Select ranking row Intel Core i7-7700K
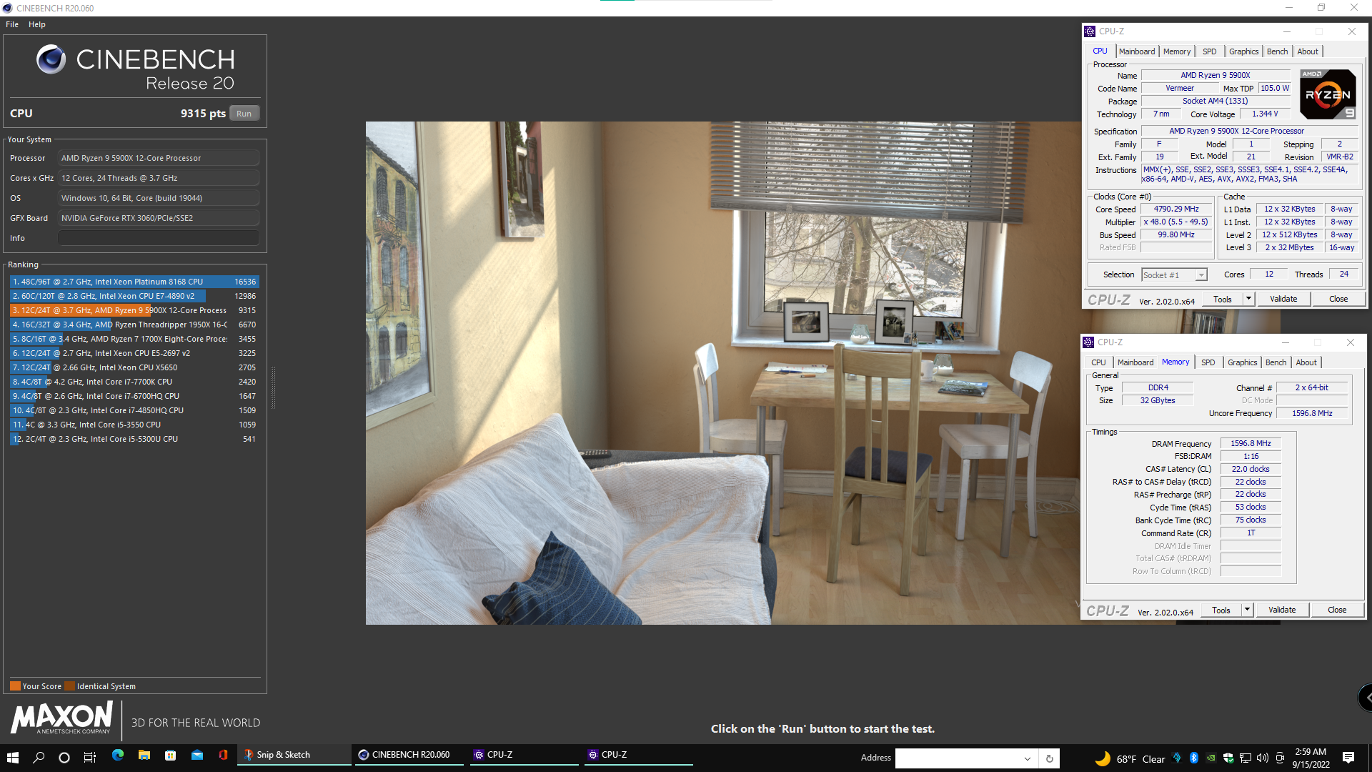 pyautogui.click(x=134, y=382)
